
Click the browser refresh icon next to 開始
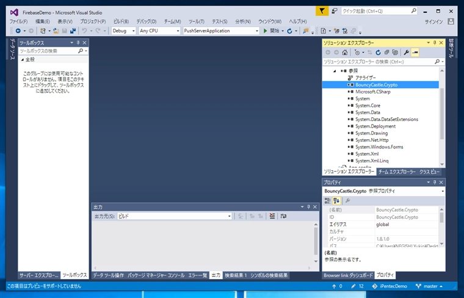pyautogui.click(x=289, y=31)
